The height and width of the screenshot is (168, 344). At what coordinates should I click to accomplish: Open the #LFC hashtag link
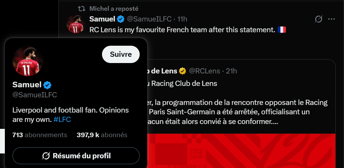62,120
